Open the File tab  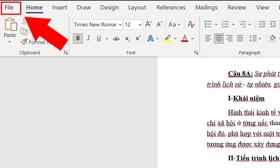9,8
